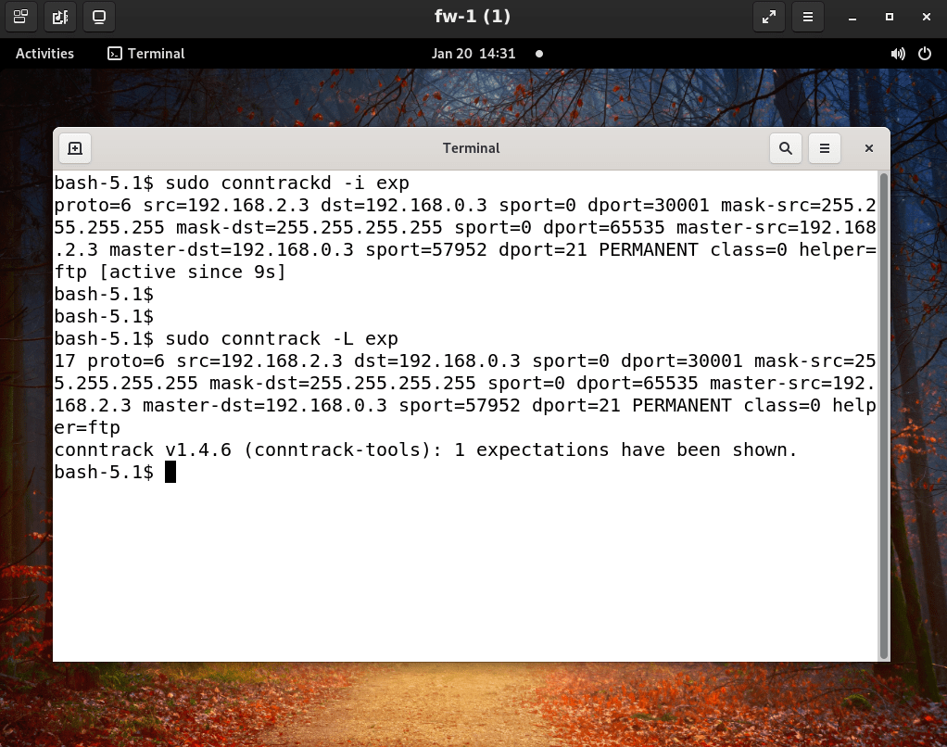The width and height of the screenshot is (947, 747).
Task: Open the GNOME Activities overview
Action: [44, 54]
